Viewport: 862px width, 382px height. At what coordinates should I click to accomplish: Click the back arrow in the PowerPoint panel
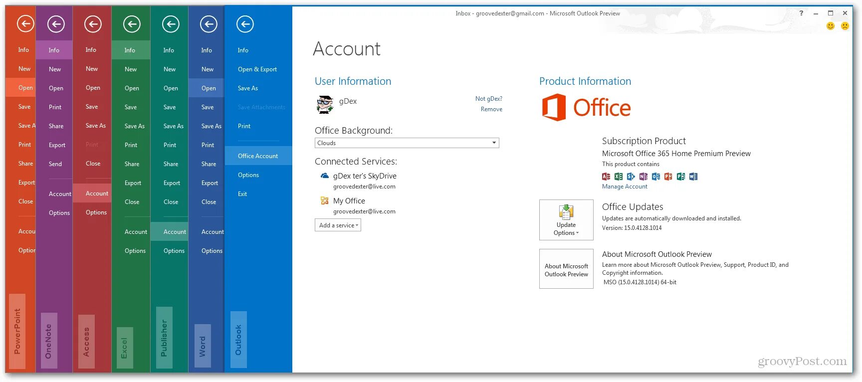[x=25, y=23]
